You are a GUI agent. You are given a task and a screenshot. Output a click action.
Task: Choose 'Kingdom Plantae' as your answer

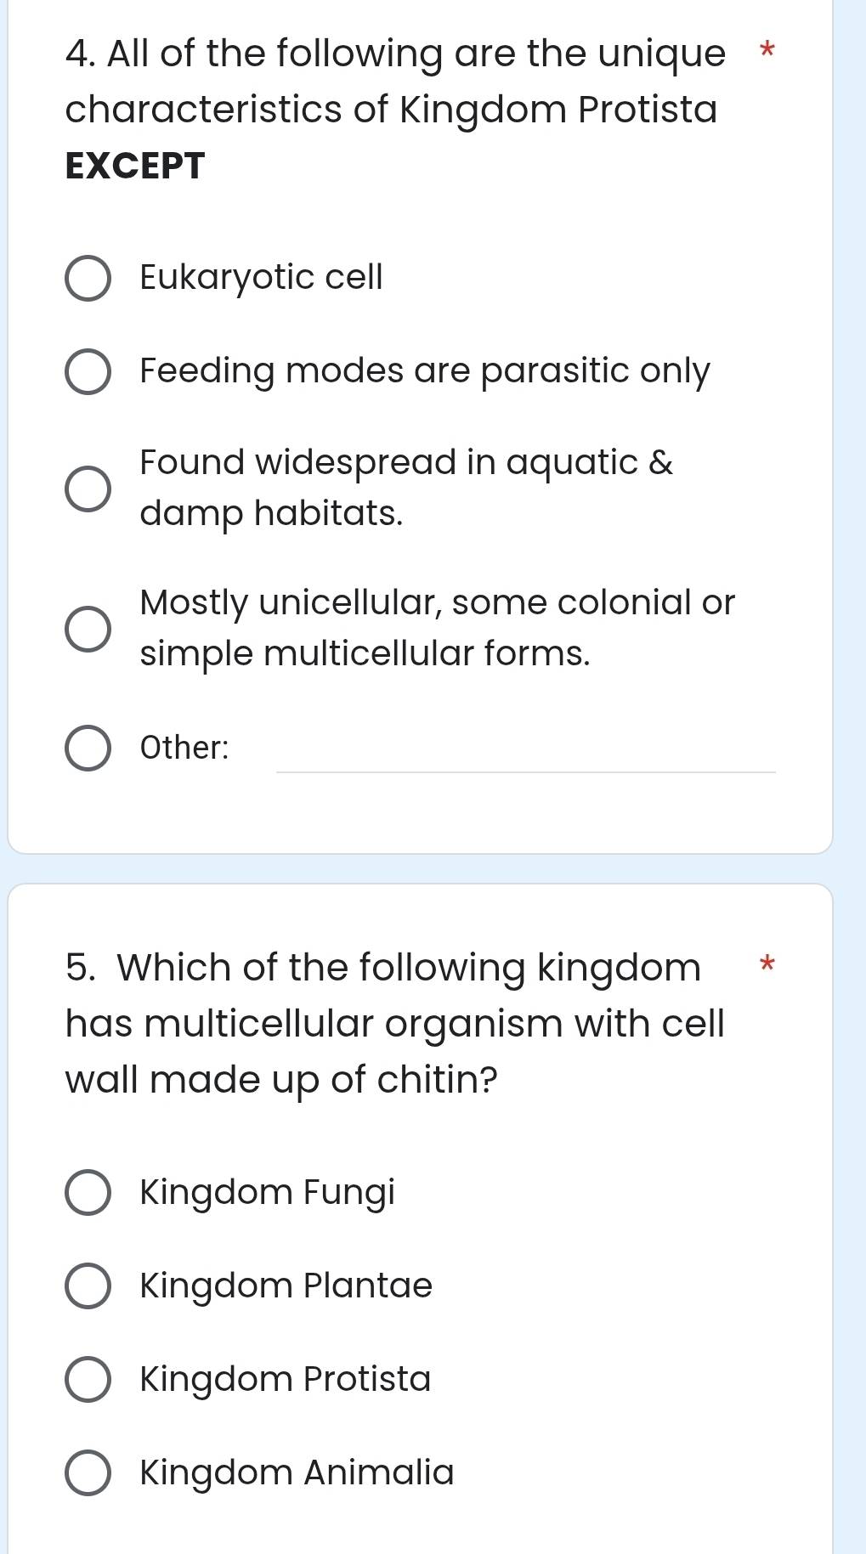tap(88, 1284)
